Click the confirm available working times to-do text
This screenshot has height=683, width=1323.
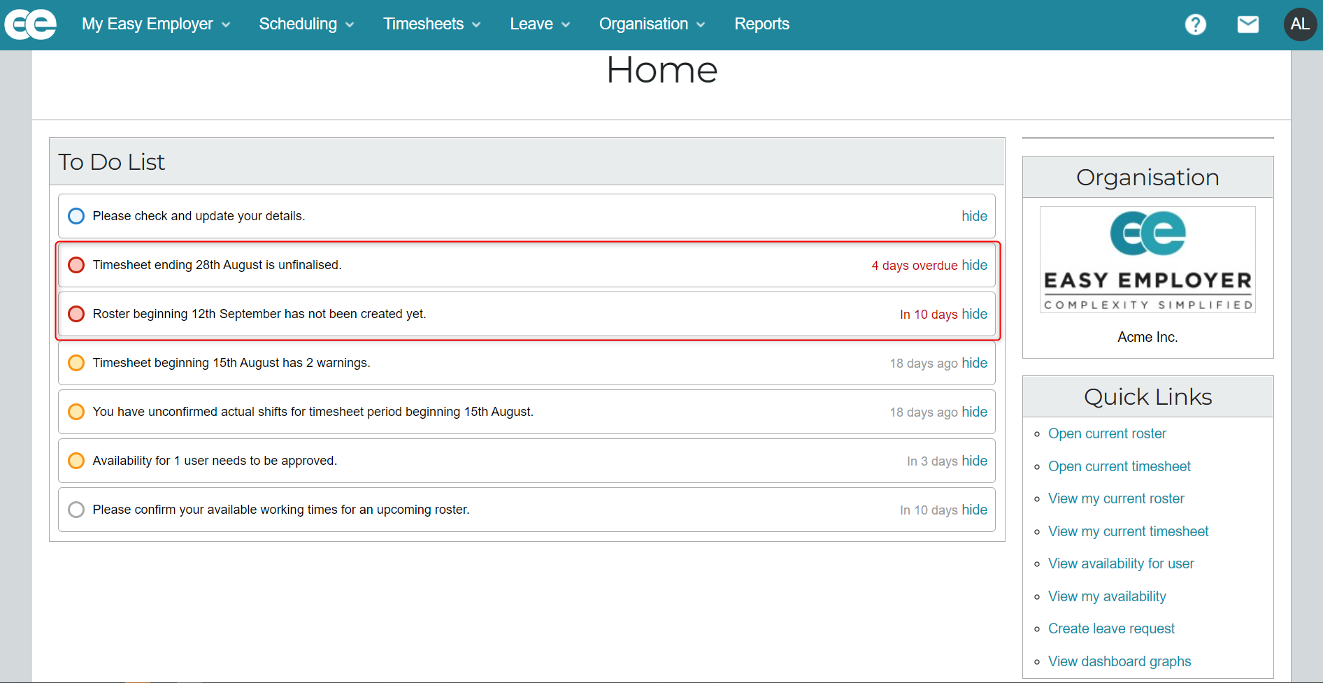[281, 510]
